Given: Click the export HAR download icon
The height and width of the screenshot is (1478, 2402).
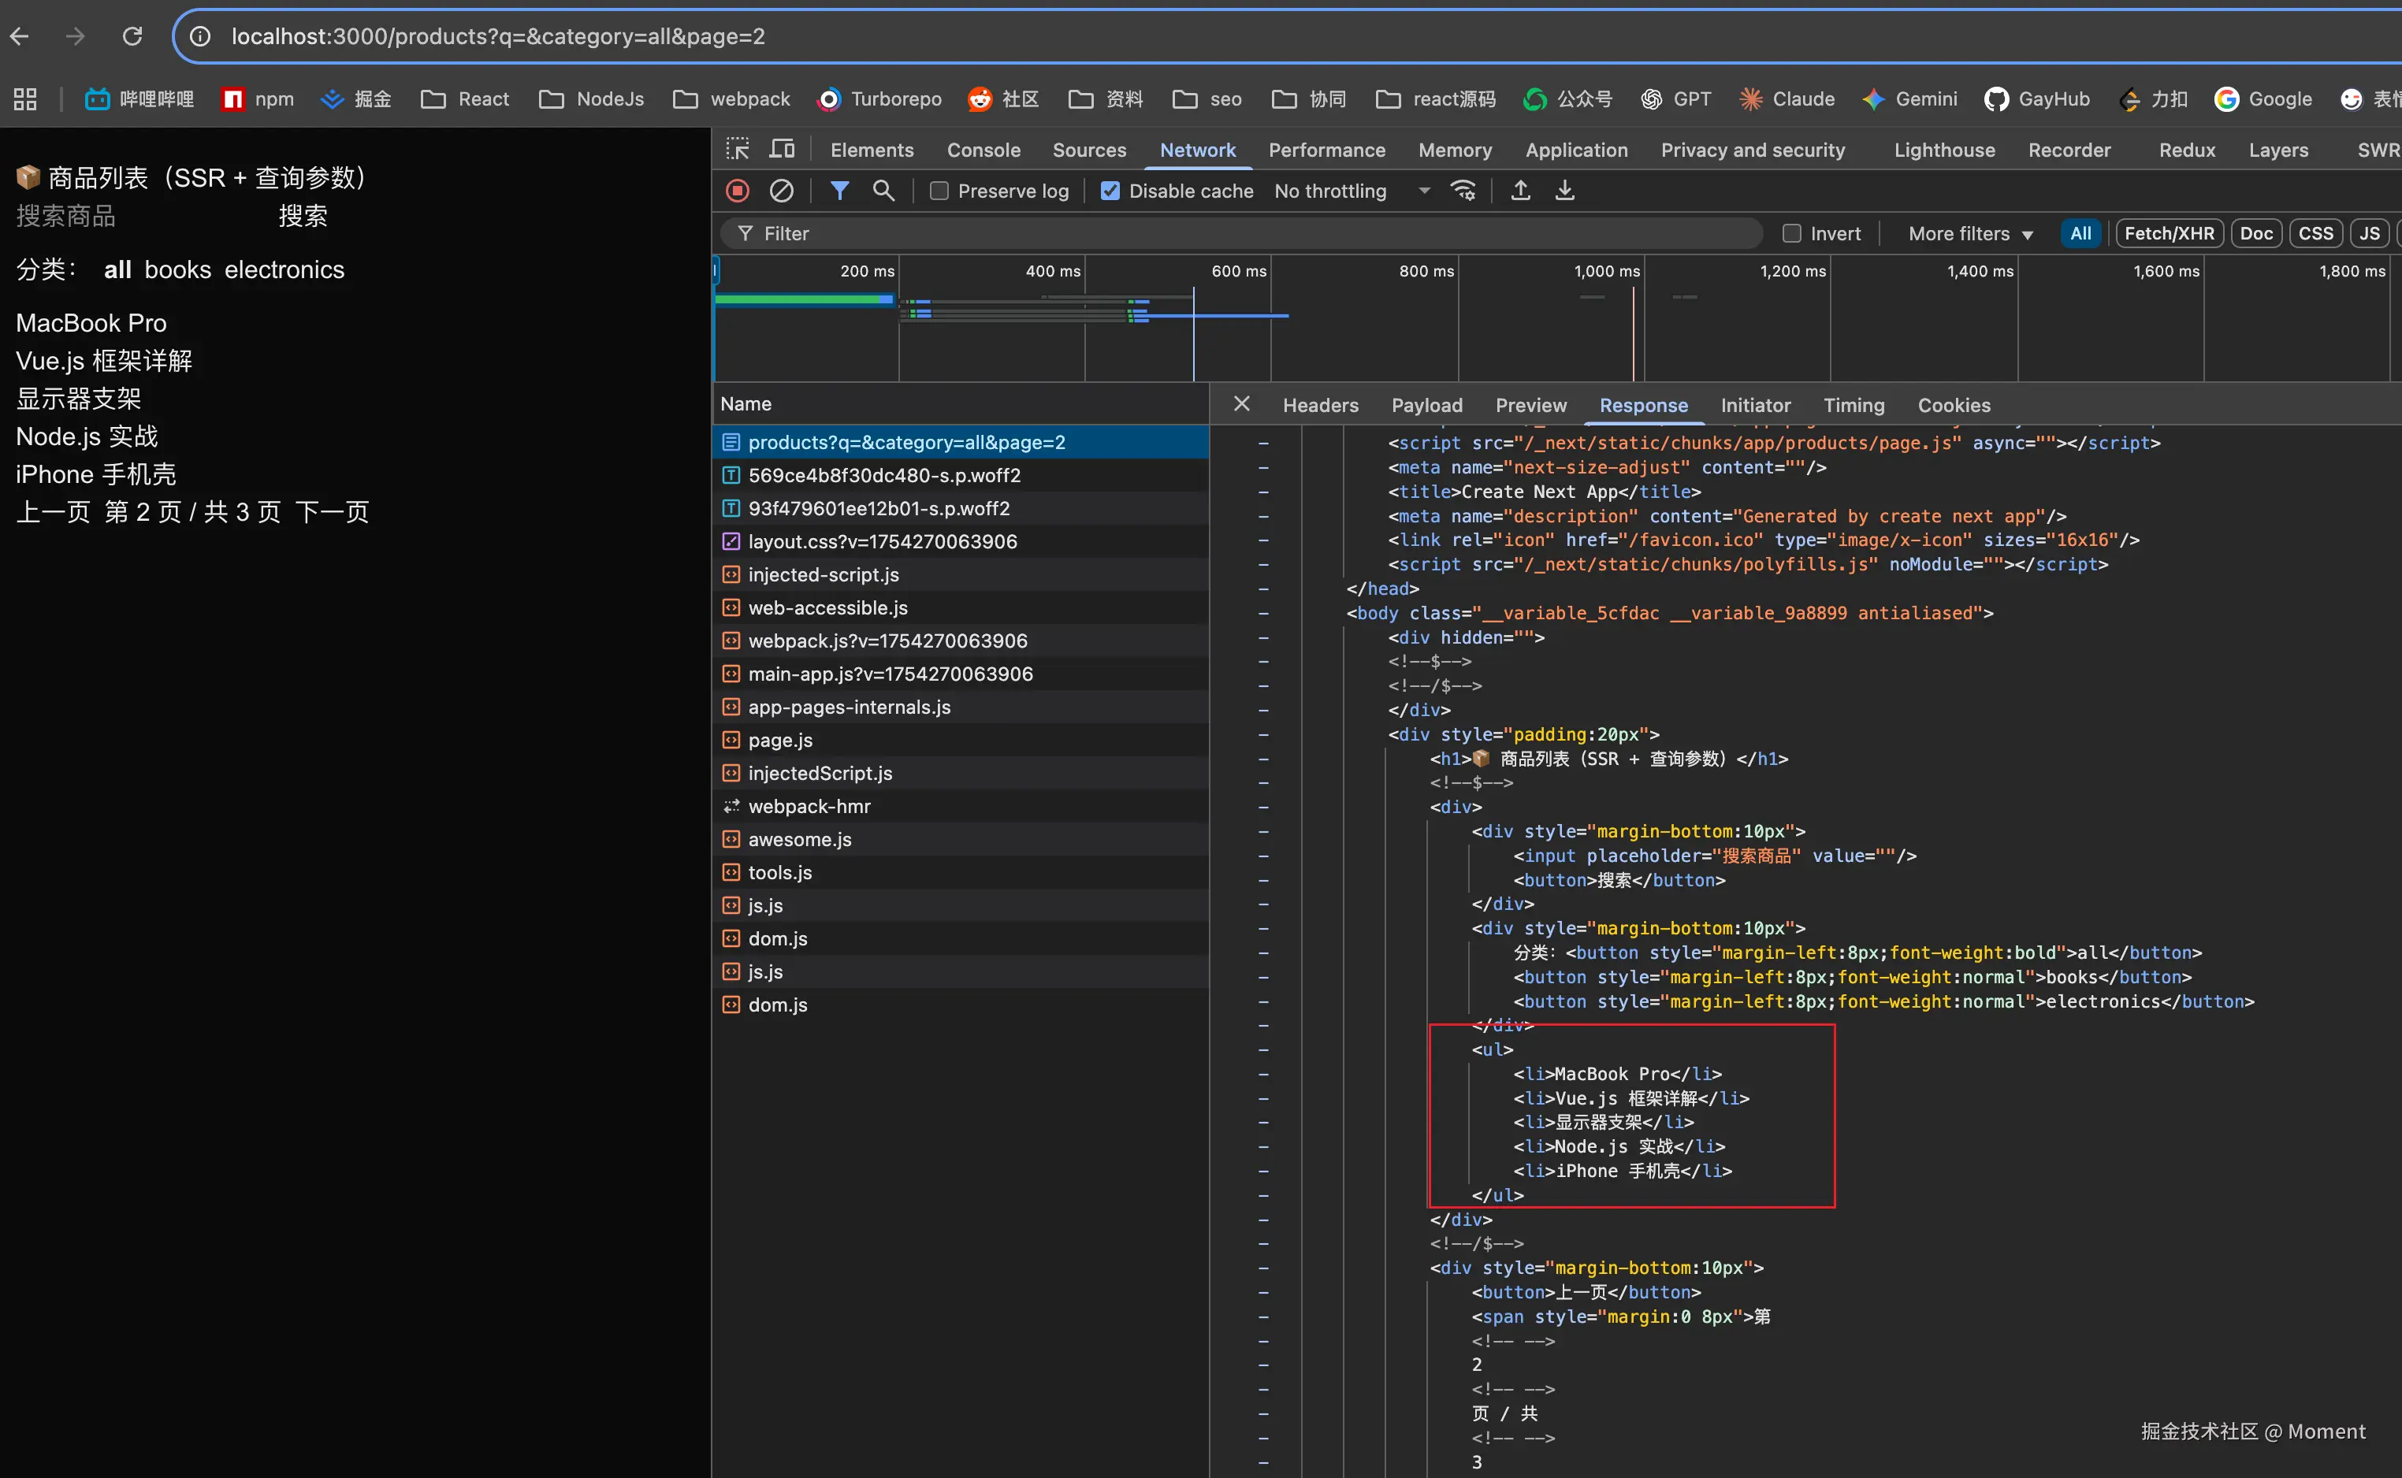Looking at the screenshot, I should (1565, 191).
